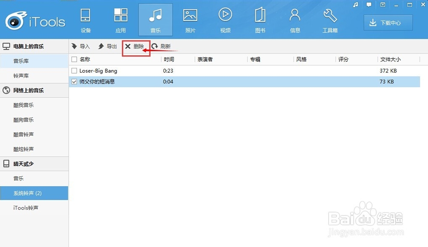Check the Loser-Big Bang checkbox
The width and height of the screenshot is (428, 247).
(x=74, y=71)
